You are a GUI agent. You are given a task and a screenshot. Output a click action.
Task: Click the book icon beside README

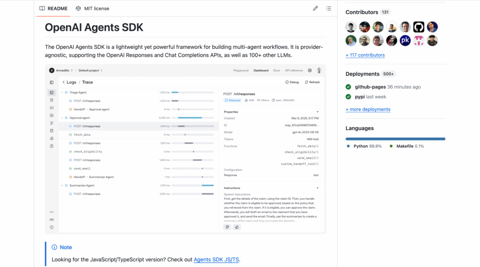point(42,8)
